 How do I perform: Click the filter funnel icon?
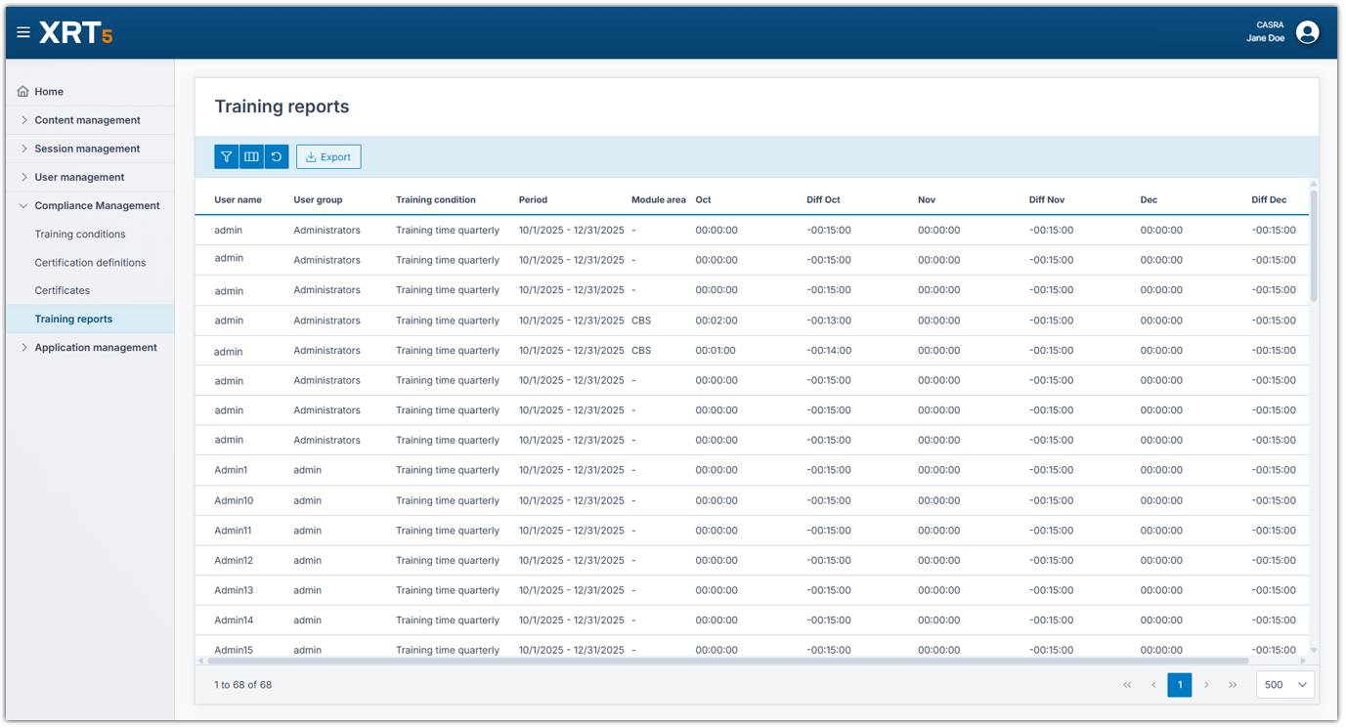tap(226, 156)
